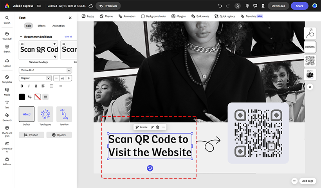Open the Theme option

pyautogui.click(x=106, y=16)
